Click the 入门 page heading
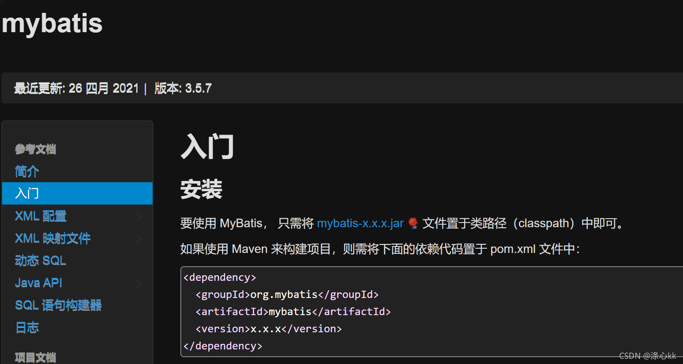The image size is (683, 364). tap(207, 147)
